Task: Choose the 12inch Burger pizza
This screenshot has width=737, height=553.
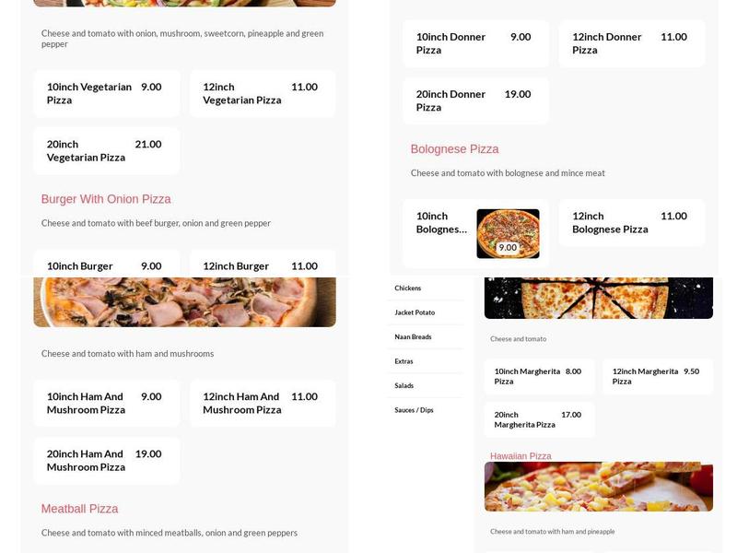Action: click(x=263, y=265)
